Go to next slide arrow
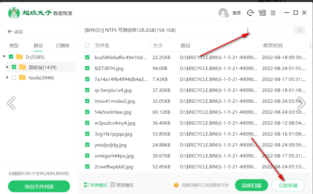Screen dimensions: 313x194 coord(301,103)
